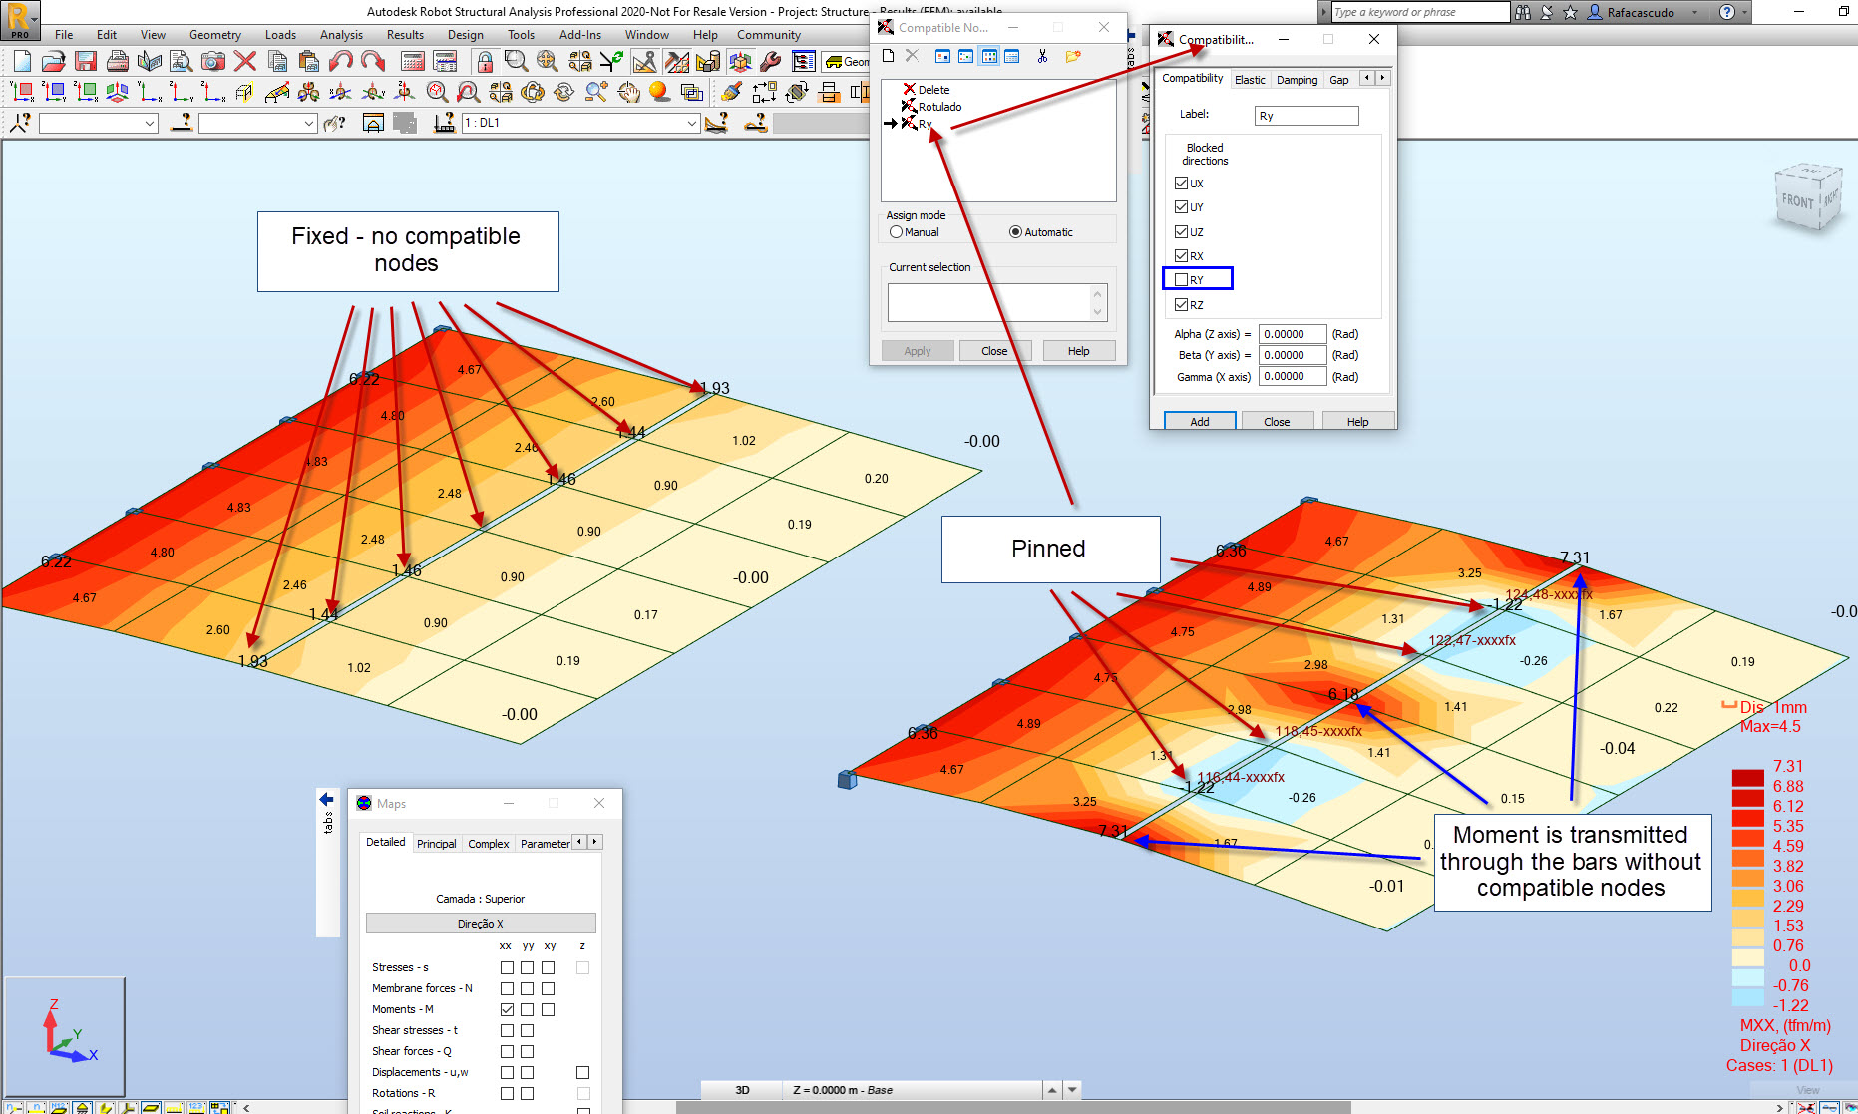Click the padlock lock icon
1858x1114 pixels.
(485, 62)
